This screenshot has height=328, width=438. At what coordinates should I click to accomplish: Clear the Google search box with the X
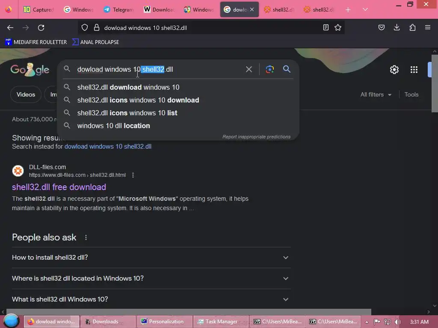[249, 69]
